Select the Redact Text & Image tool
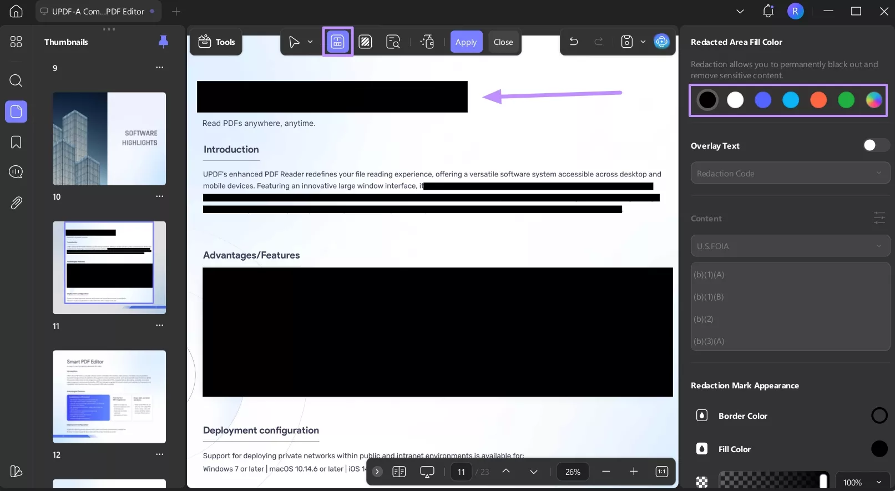 (x=337, y=42)
